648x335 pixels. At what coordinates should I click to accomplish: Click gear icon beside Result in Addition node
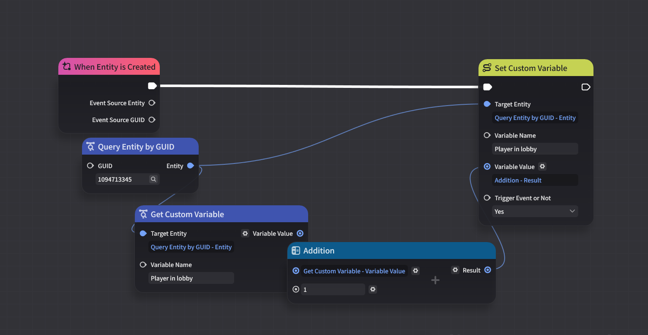[455, 270]
